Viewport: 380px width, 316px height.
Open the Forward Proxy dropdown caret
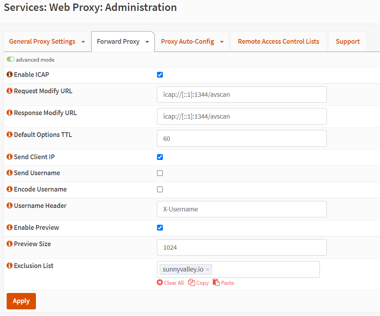(x=147, y=42)
